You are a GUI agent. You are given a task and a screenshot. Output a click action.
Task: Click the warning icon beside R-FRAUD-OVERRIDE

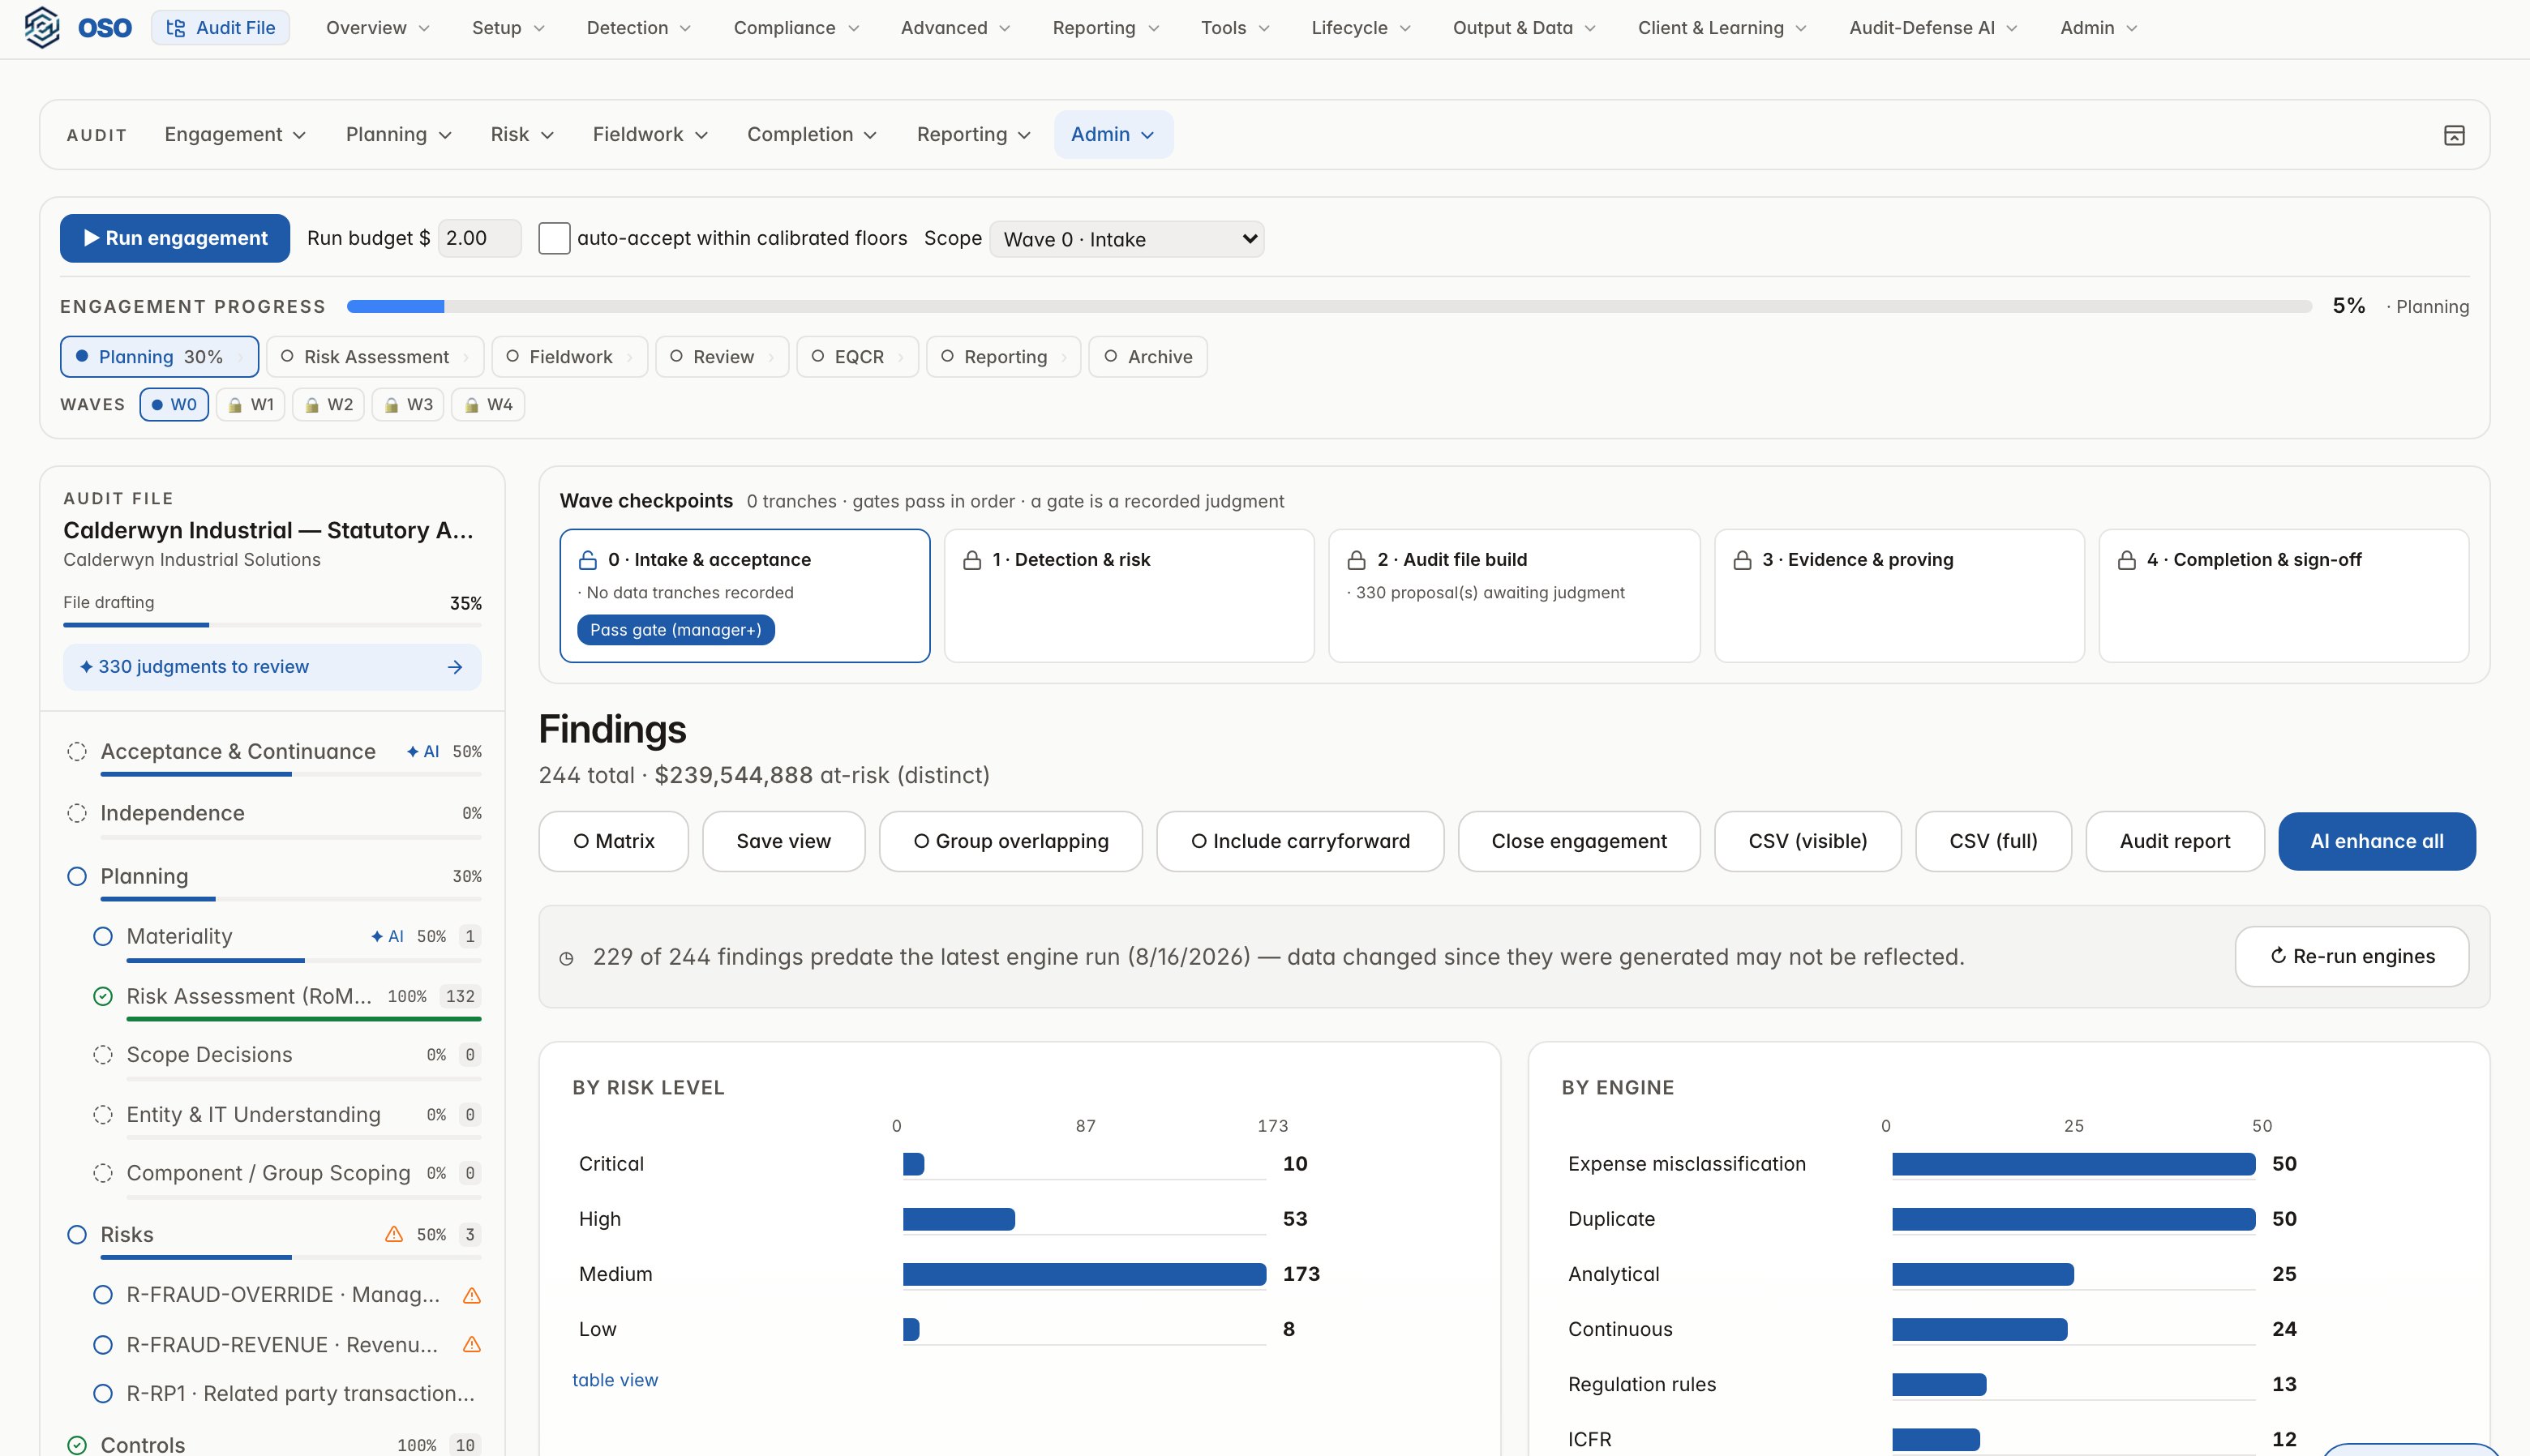(472, 1295)
